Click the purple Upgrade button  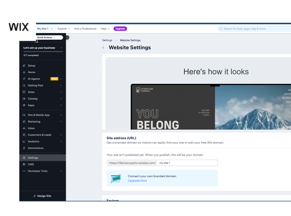click(120, 29)
